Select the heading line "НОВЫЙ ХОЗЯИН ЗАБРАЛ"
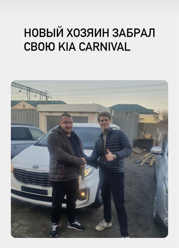179x248 pixels. (89, 33)
